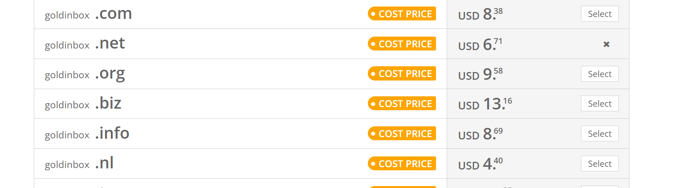This screenshot has height=188, width=678.
Task: Click COST PRICE badge for .info
Action: pyautogui.click(x=402, y=134)
